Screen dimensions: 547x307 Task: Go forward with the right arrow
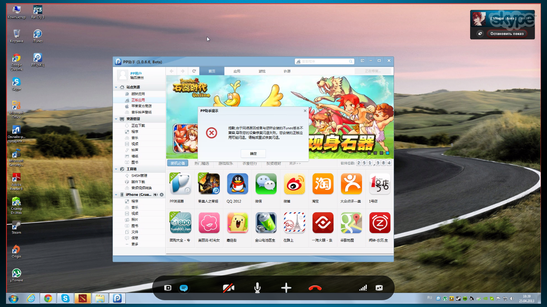click(x=183, y=71)
